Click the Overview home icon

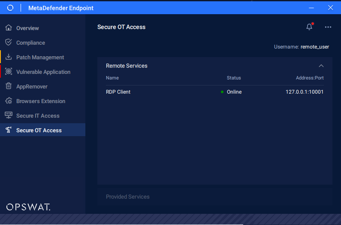click(9, 27)
